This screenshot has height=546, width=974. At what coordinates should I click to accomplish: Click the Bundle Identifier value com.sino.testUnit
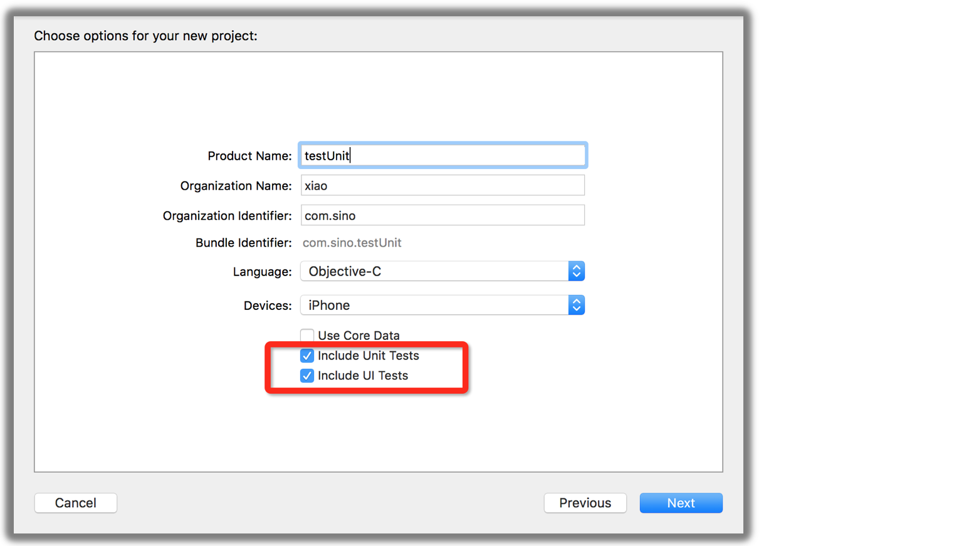[x=352, y=243]
